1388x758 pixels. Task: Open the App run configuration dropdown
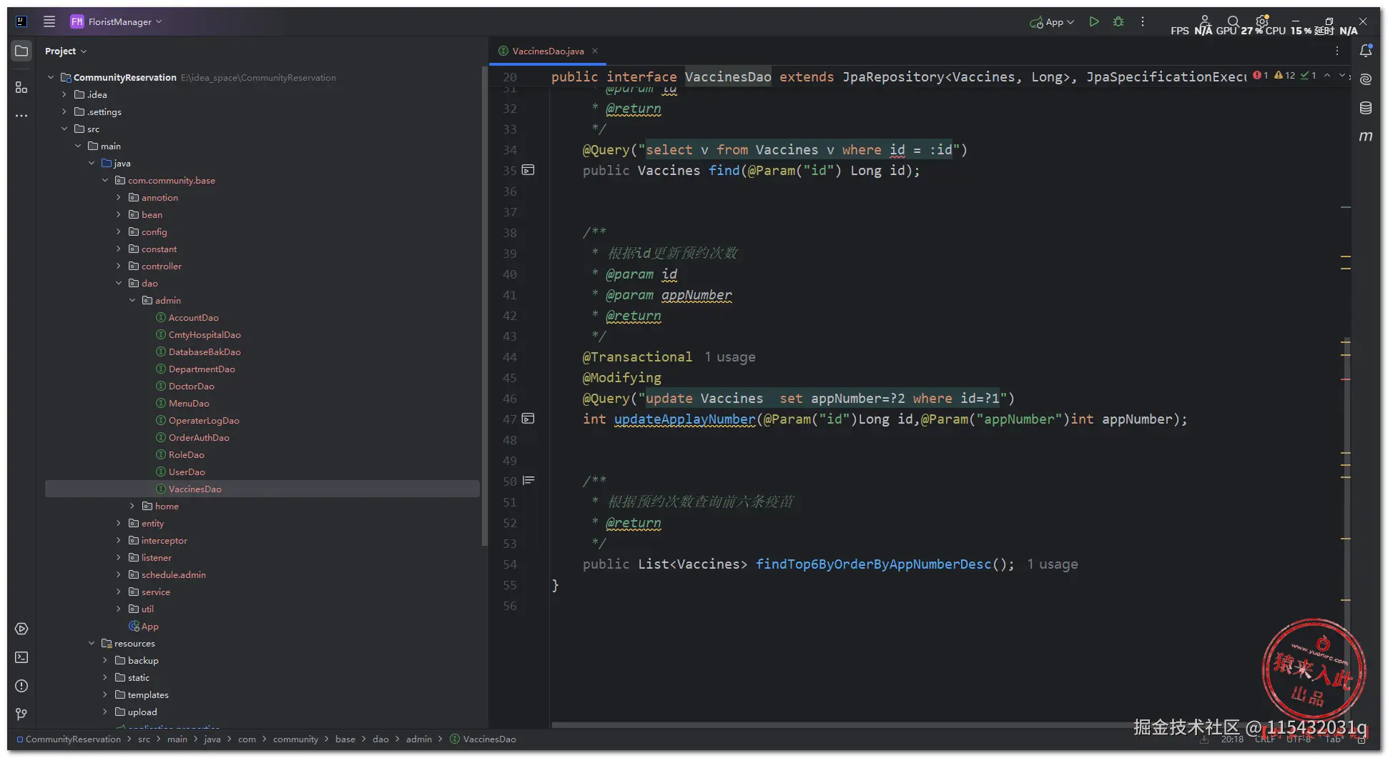click(x=1052, y=22)
